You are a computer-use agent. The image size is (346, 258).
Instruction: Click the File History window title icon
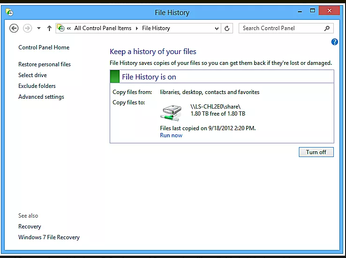click(x=9, y=12)
